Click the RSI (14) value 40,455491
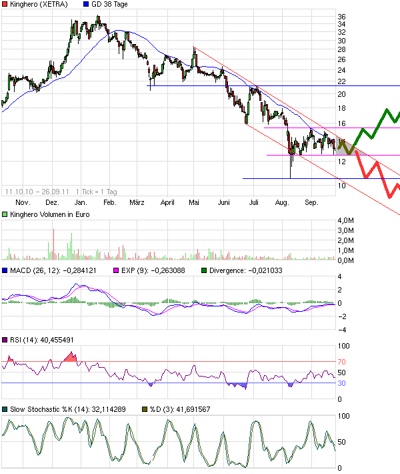 [57, 340]
